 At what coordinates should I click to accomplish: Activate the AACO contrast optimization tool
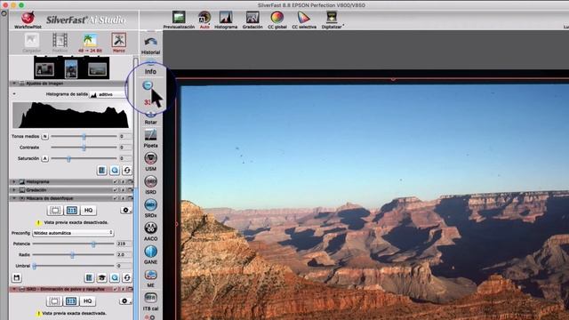point(150,231)
